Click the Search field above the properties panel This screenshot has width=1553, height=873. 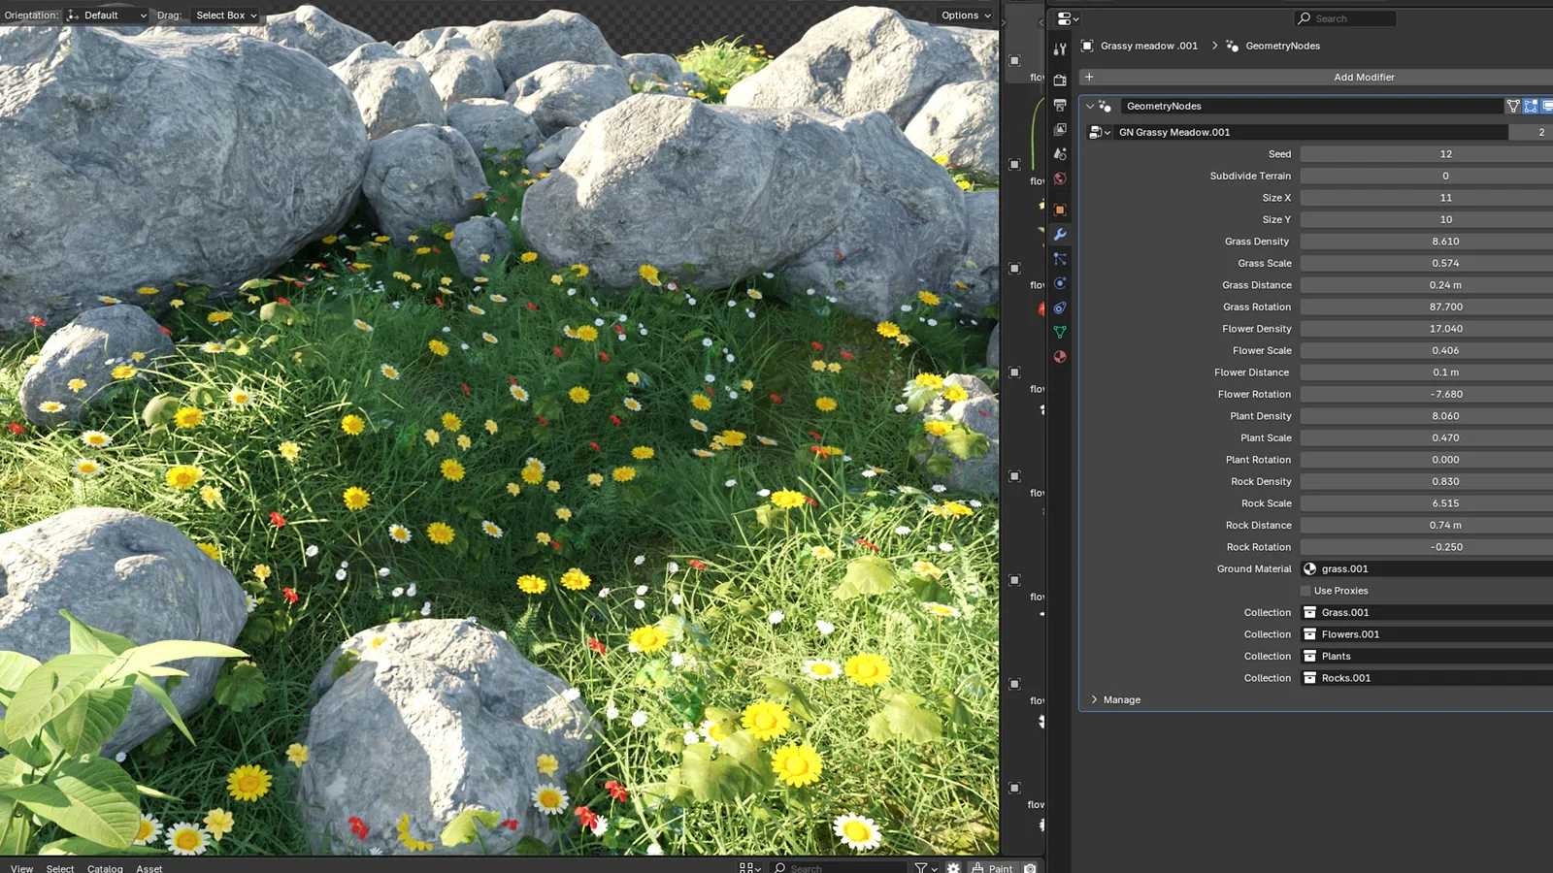tap(1344, 18)
